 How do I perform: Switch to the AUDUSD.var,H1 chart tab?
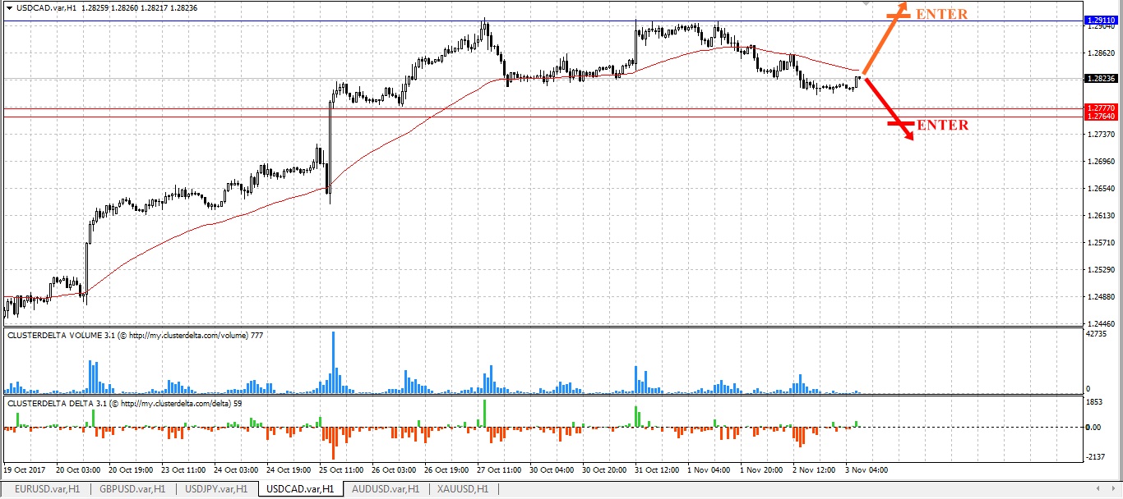click(x=386, y=488)
